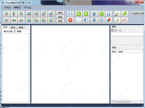This screenshot has height=108, width=145.
Task: Click the magnifier search icon
Action: pyautogui.click(x=117, y=14)
